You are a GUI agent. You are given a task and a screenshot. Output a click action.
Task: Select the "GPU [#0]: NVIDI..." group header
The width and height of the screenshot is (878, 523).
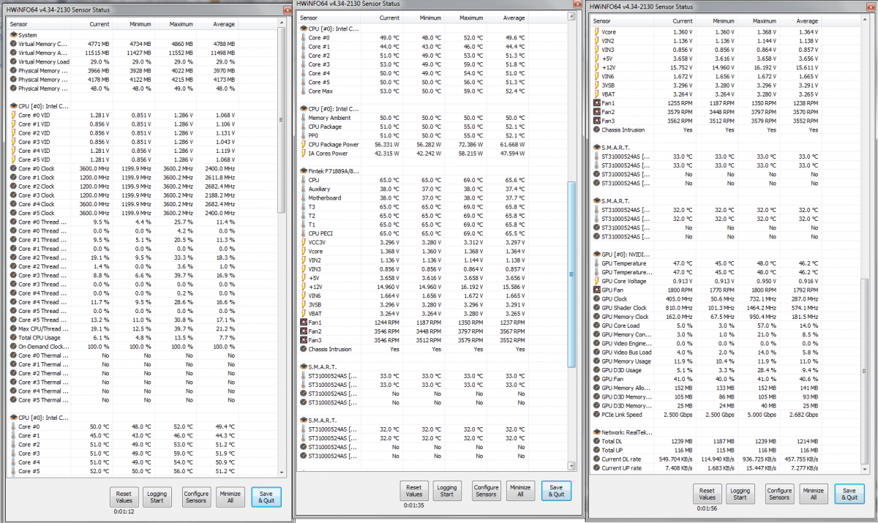pyautogui.click(x=626, y=254)
